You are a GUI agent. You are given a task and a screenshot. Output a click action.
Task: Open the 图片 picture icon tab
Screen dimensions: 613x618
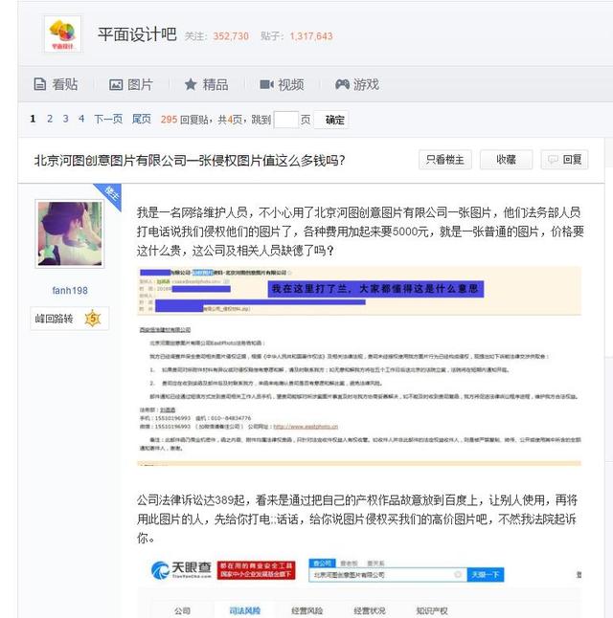pos(116,84)
